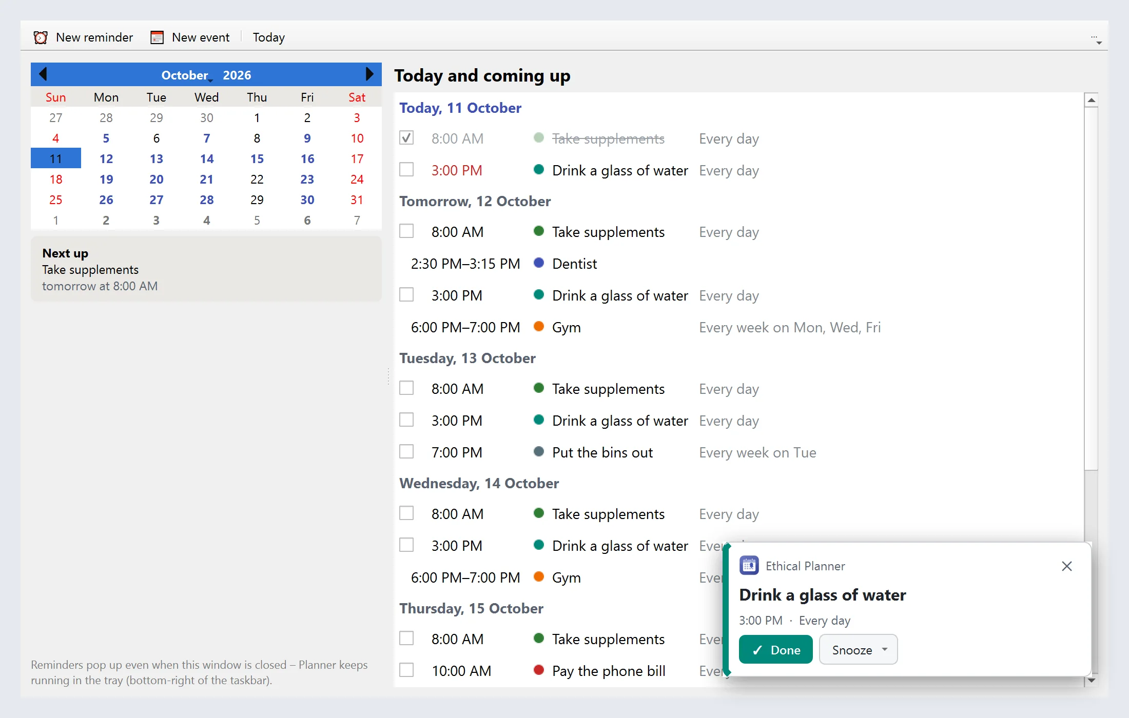The height and width of the screenshot is (718, 1129).
Task: Select 12 October in the mini calendar
Action: 106,158
